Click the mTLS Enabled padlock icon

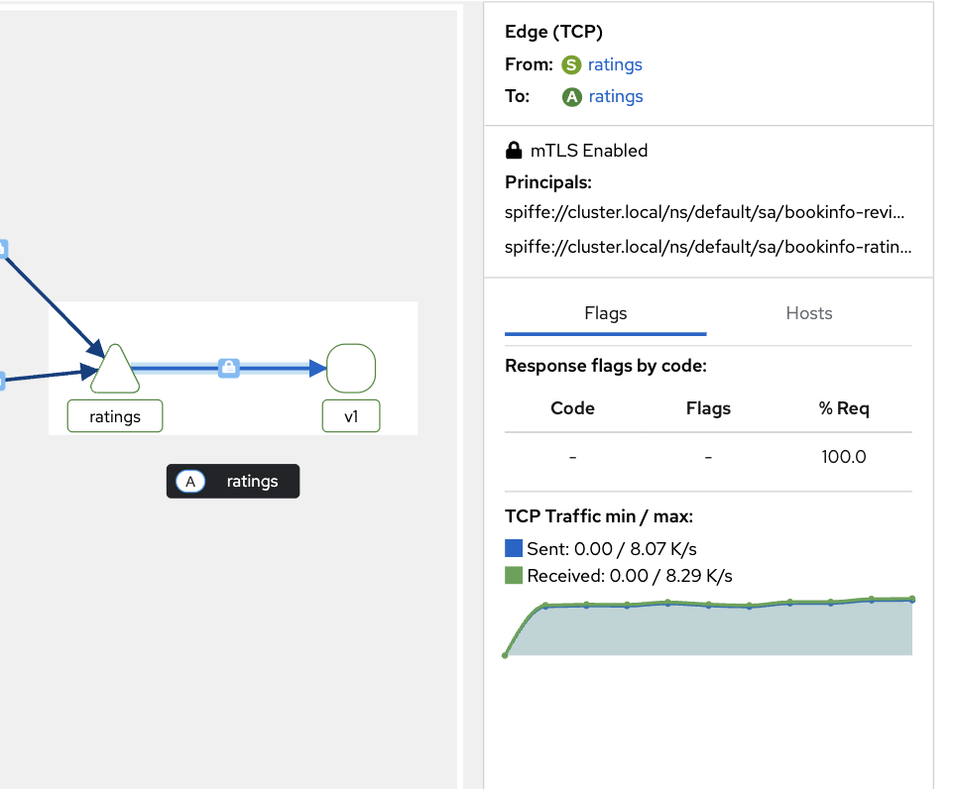point(514,151)
